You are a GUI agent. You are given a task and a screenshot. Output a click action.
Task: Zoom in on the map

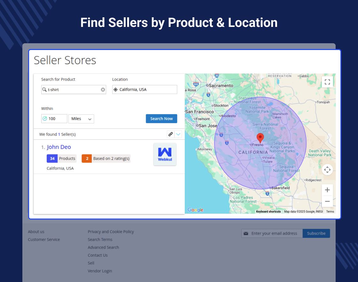(327, 190)
